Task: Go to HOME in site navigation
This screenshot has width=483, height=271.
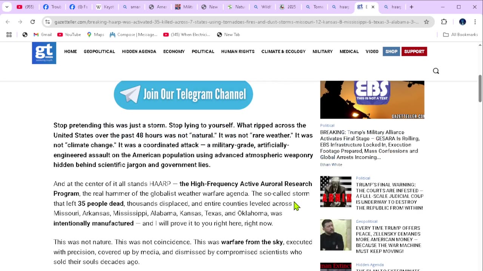Action: pos(71,52)
